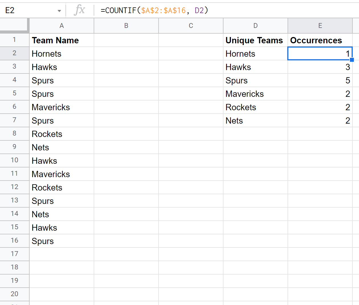
Task: Open the name box dropdown arrow
Action: (x=59, y=11)
